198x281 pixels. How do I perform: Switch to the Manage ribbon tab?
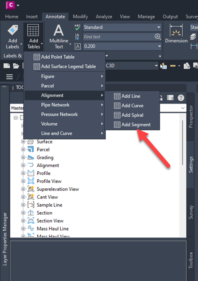tap(146, 17)
